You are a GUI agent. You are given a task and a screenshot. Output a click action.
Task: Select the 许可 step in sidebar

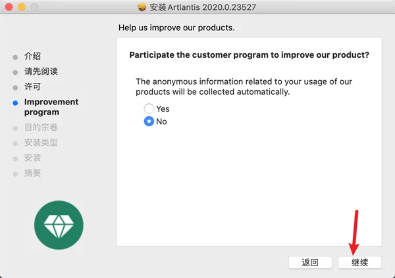pyautogui.click(x=32, y=87)
